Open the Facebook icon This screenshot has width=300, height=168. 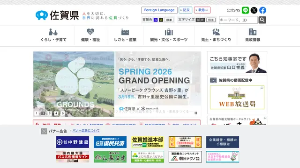point(262,10)
